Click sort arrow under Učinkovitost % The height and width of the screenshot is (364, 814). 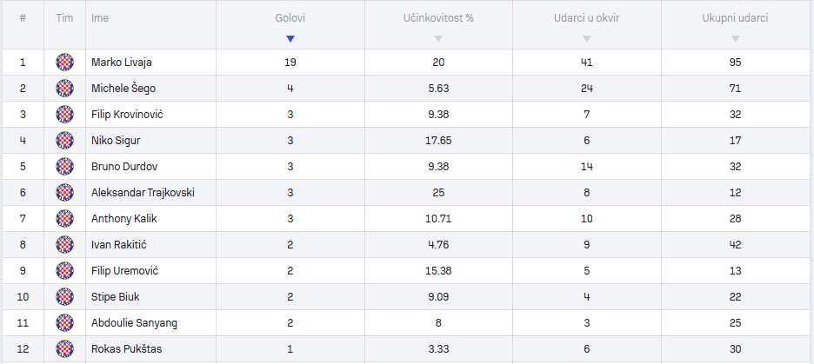click(x=438, y=39)
